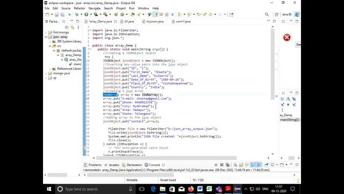Click the console horizontal scrollbar
Viewport: 344px width, 194px height.
130,175
